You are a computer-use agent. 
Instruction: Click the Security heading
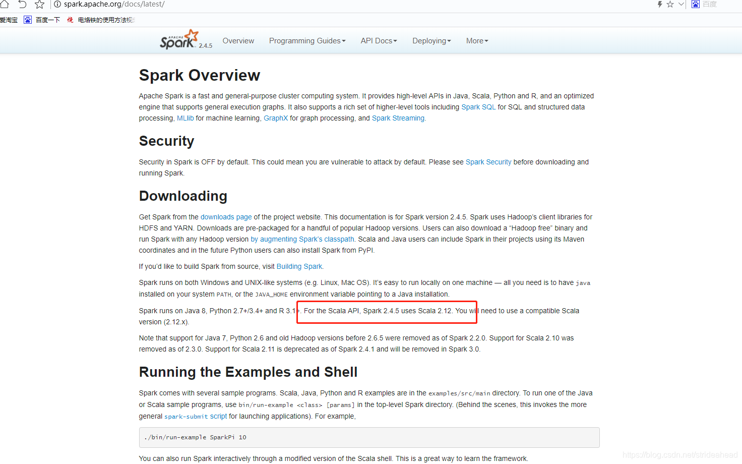[x=167, y=141]
